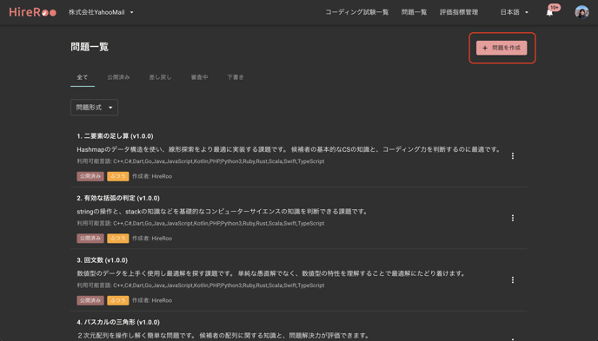Viewport: 598px width, 341px height.
Task: Open question 1. 二要素の足し算 (v1.0.0)
Action: [115, 136]
